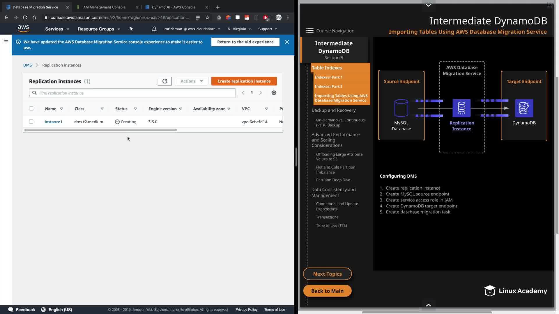
Task: Click the AWS notifications bell icon
Action: (x=154, y=29)
